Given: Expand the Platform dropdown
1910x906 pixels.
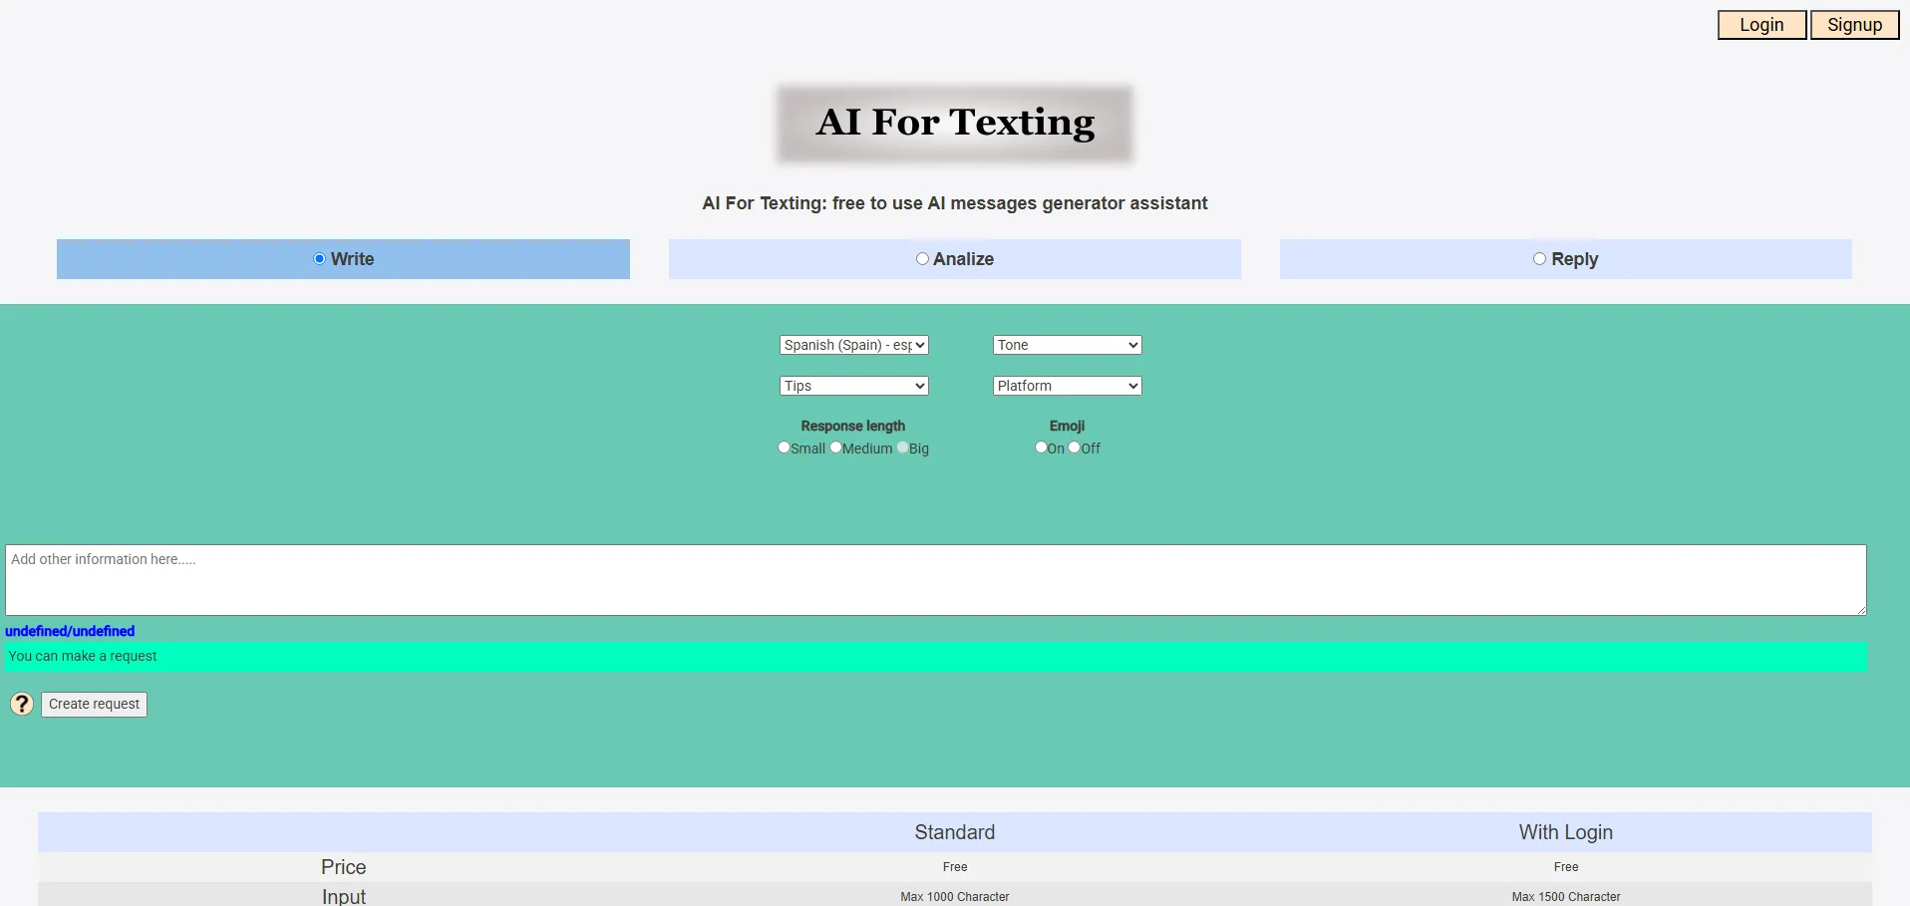Looking at the screenshot, I should coord(1067,386).
